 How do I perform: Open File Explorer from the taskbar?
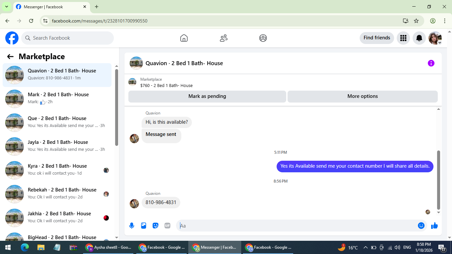click(41, 247)
